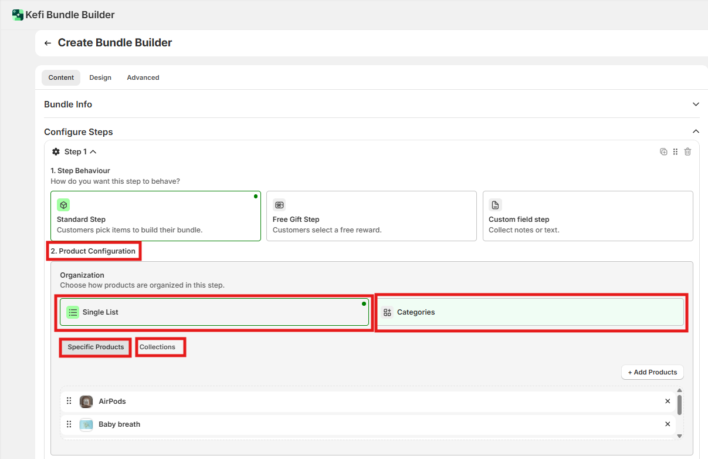708x459 pixels.
Task: Click the Step 1 drag handle icon
Action: coord(676,151)
